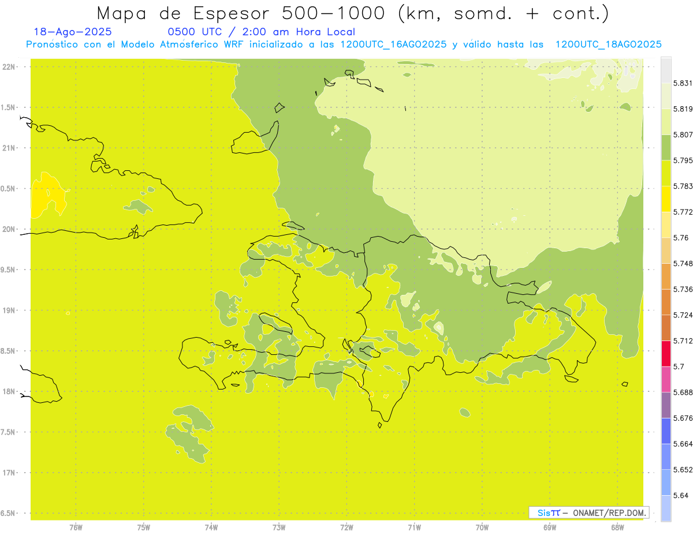Image resolution: width=693 pixels, height=535 pixels.
Task: Click the latitude label 18N
Action: 8,391
